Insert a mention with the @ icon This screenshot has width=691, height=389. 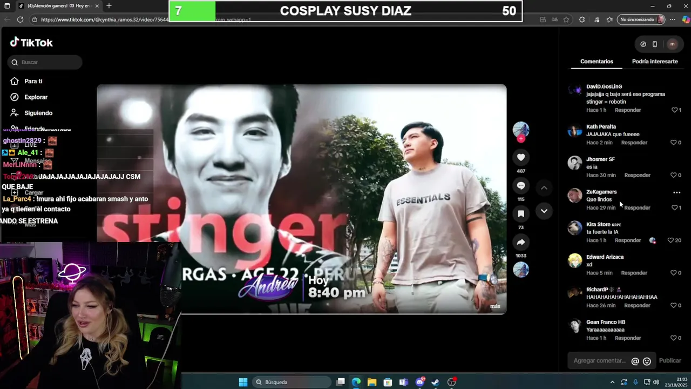click(635, 361)
